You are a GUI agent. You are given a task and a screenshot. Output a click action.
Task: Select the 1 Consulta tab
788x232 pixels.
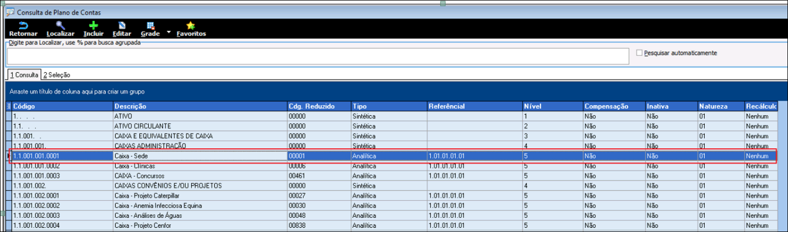(24, 75)
